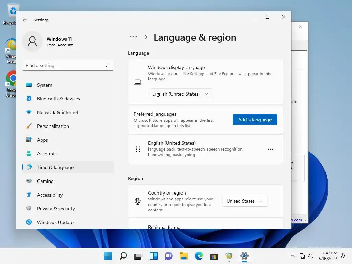
Task: Click the Add a language button
Action: 255,120
